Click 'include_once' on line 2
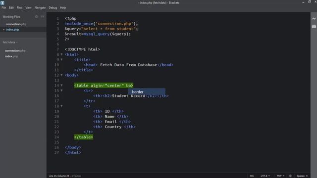 [79, 24]
